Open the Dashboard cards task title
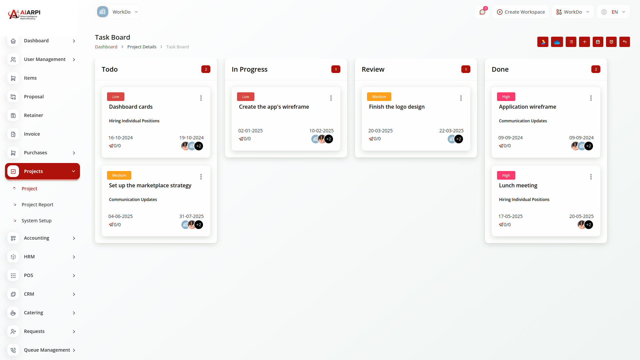640x360 pixels. tap(131, 107)
